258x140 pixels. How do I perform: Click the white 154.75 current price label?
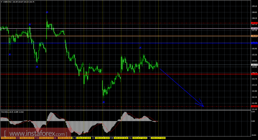point(254,65)
